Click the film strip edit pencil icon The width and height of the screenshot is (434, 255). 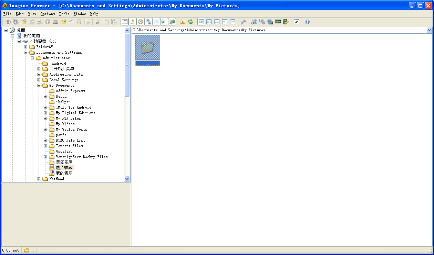tap(286, 22)
